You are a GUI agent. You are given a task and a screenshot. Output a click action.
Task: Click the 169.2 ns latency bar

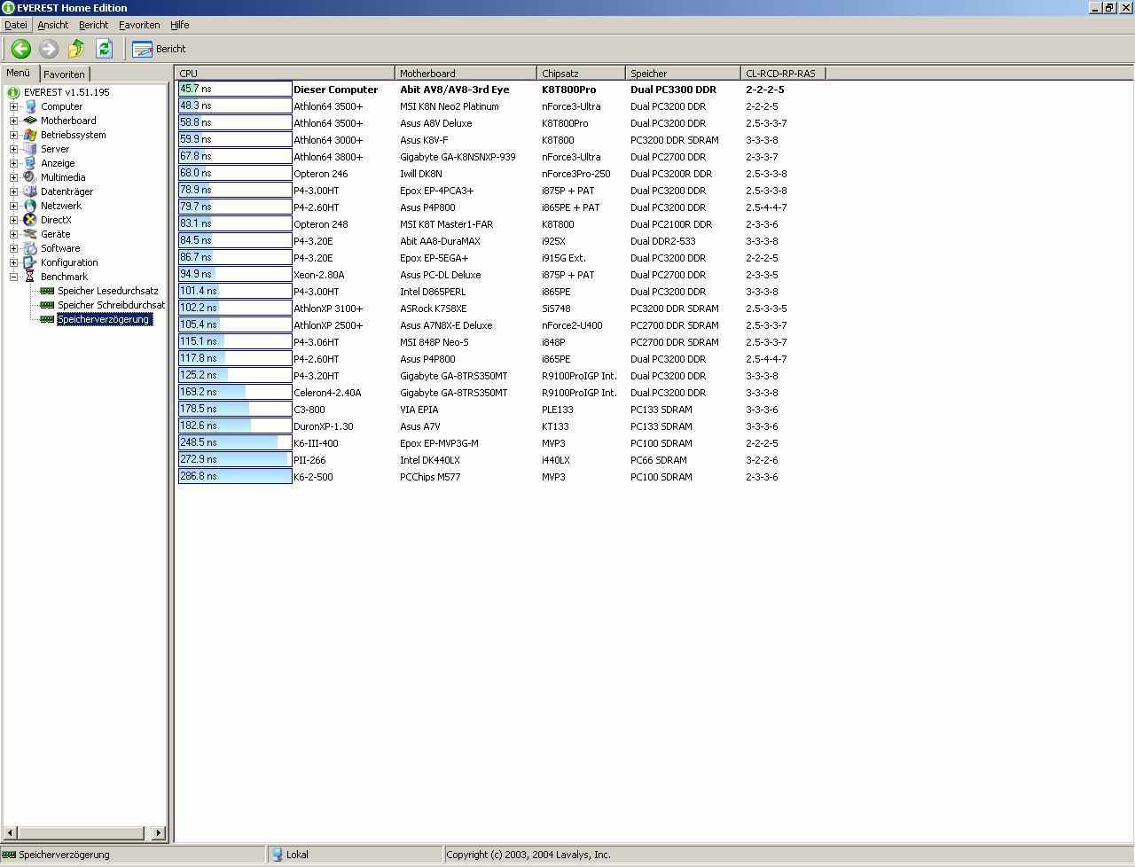[235, 392]
